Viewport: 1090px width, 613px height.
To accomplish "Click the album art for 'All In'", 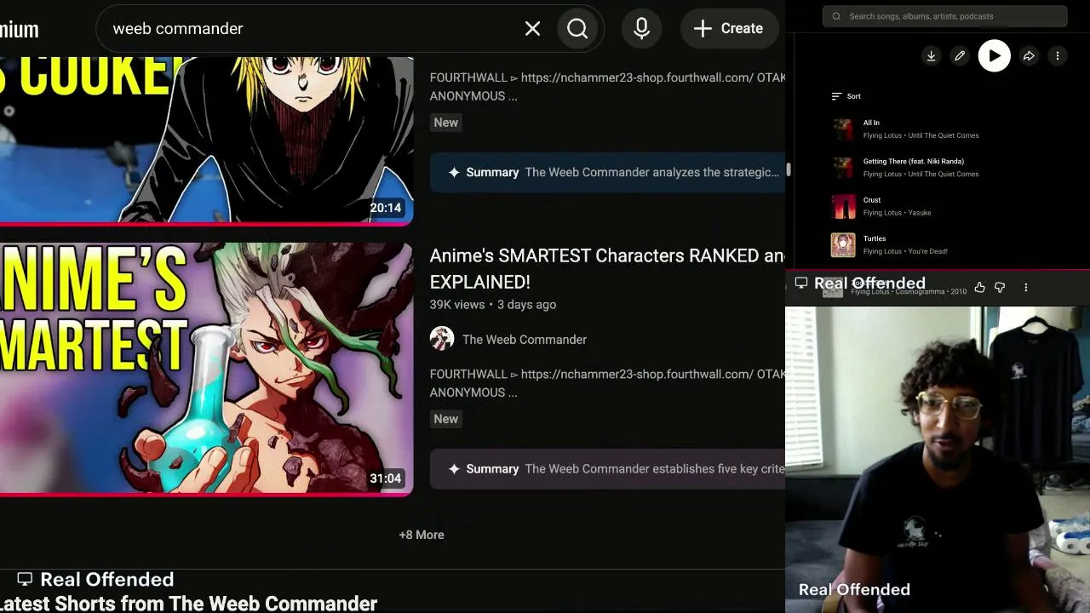I will pyautogui.click(x=843, y=129).
